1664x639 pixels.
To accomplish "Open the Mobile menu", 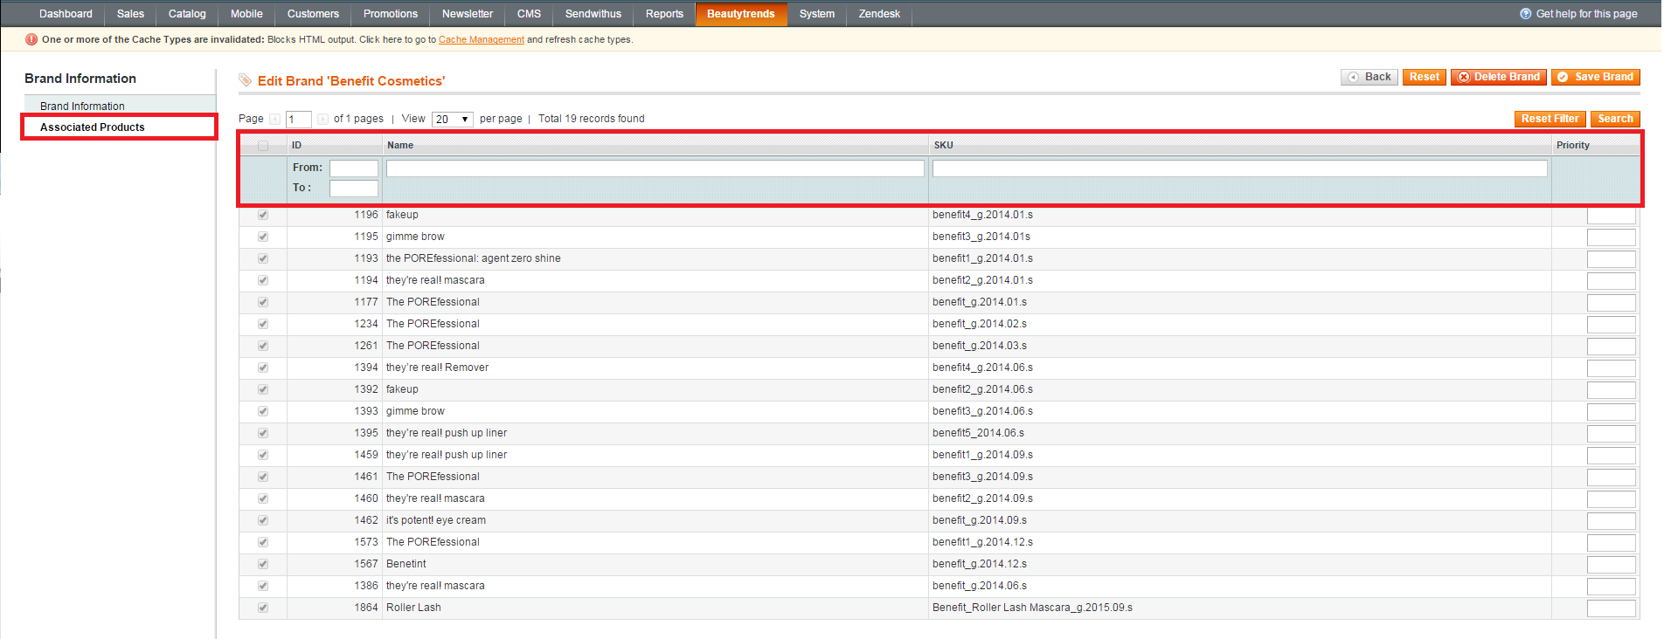I will 246,14.
